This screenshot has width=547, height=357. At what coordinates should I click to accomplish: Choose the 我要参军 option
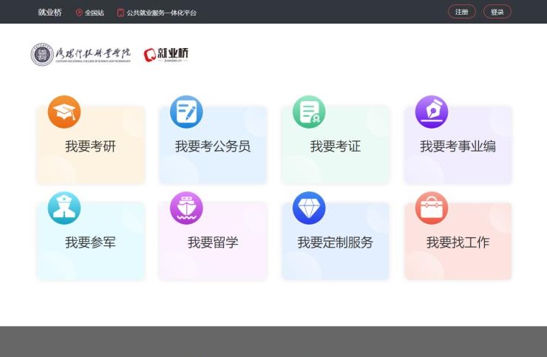click(90, 242)
